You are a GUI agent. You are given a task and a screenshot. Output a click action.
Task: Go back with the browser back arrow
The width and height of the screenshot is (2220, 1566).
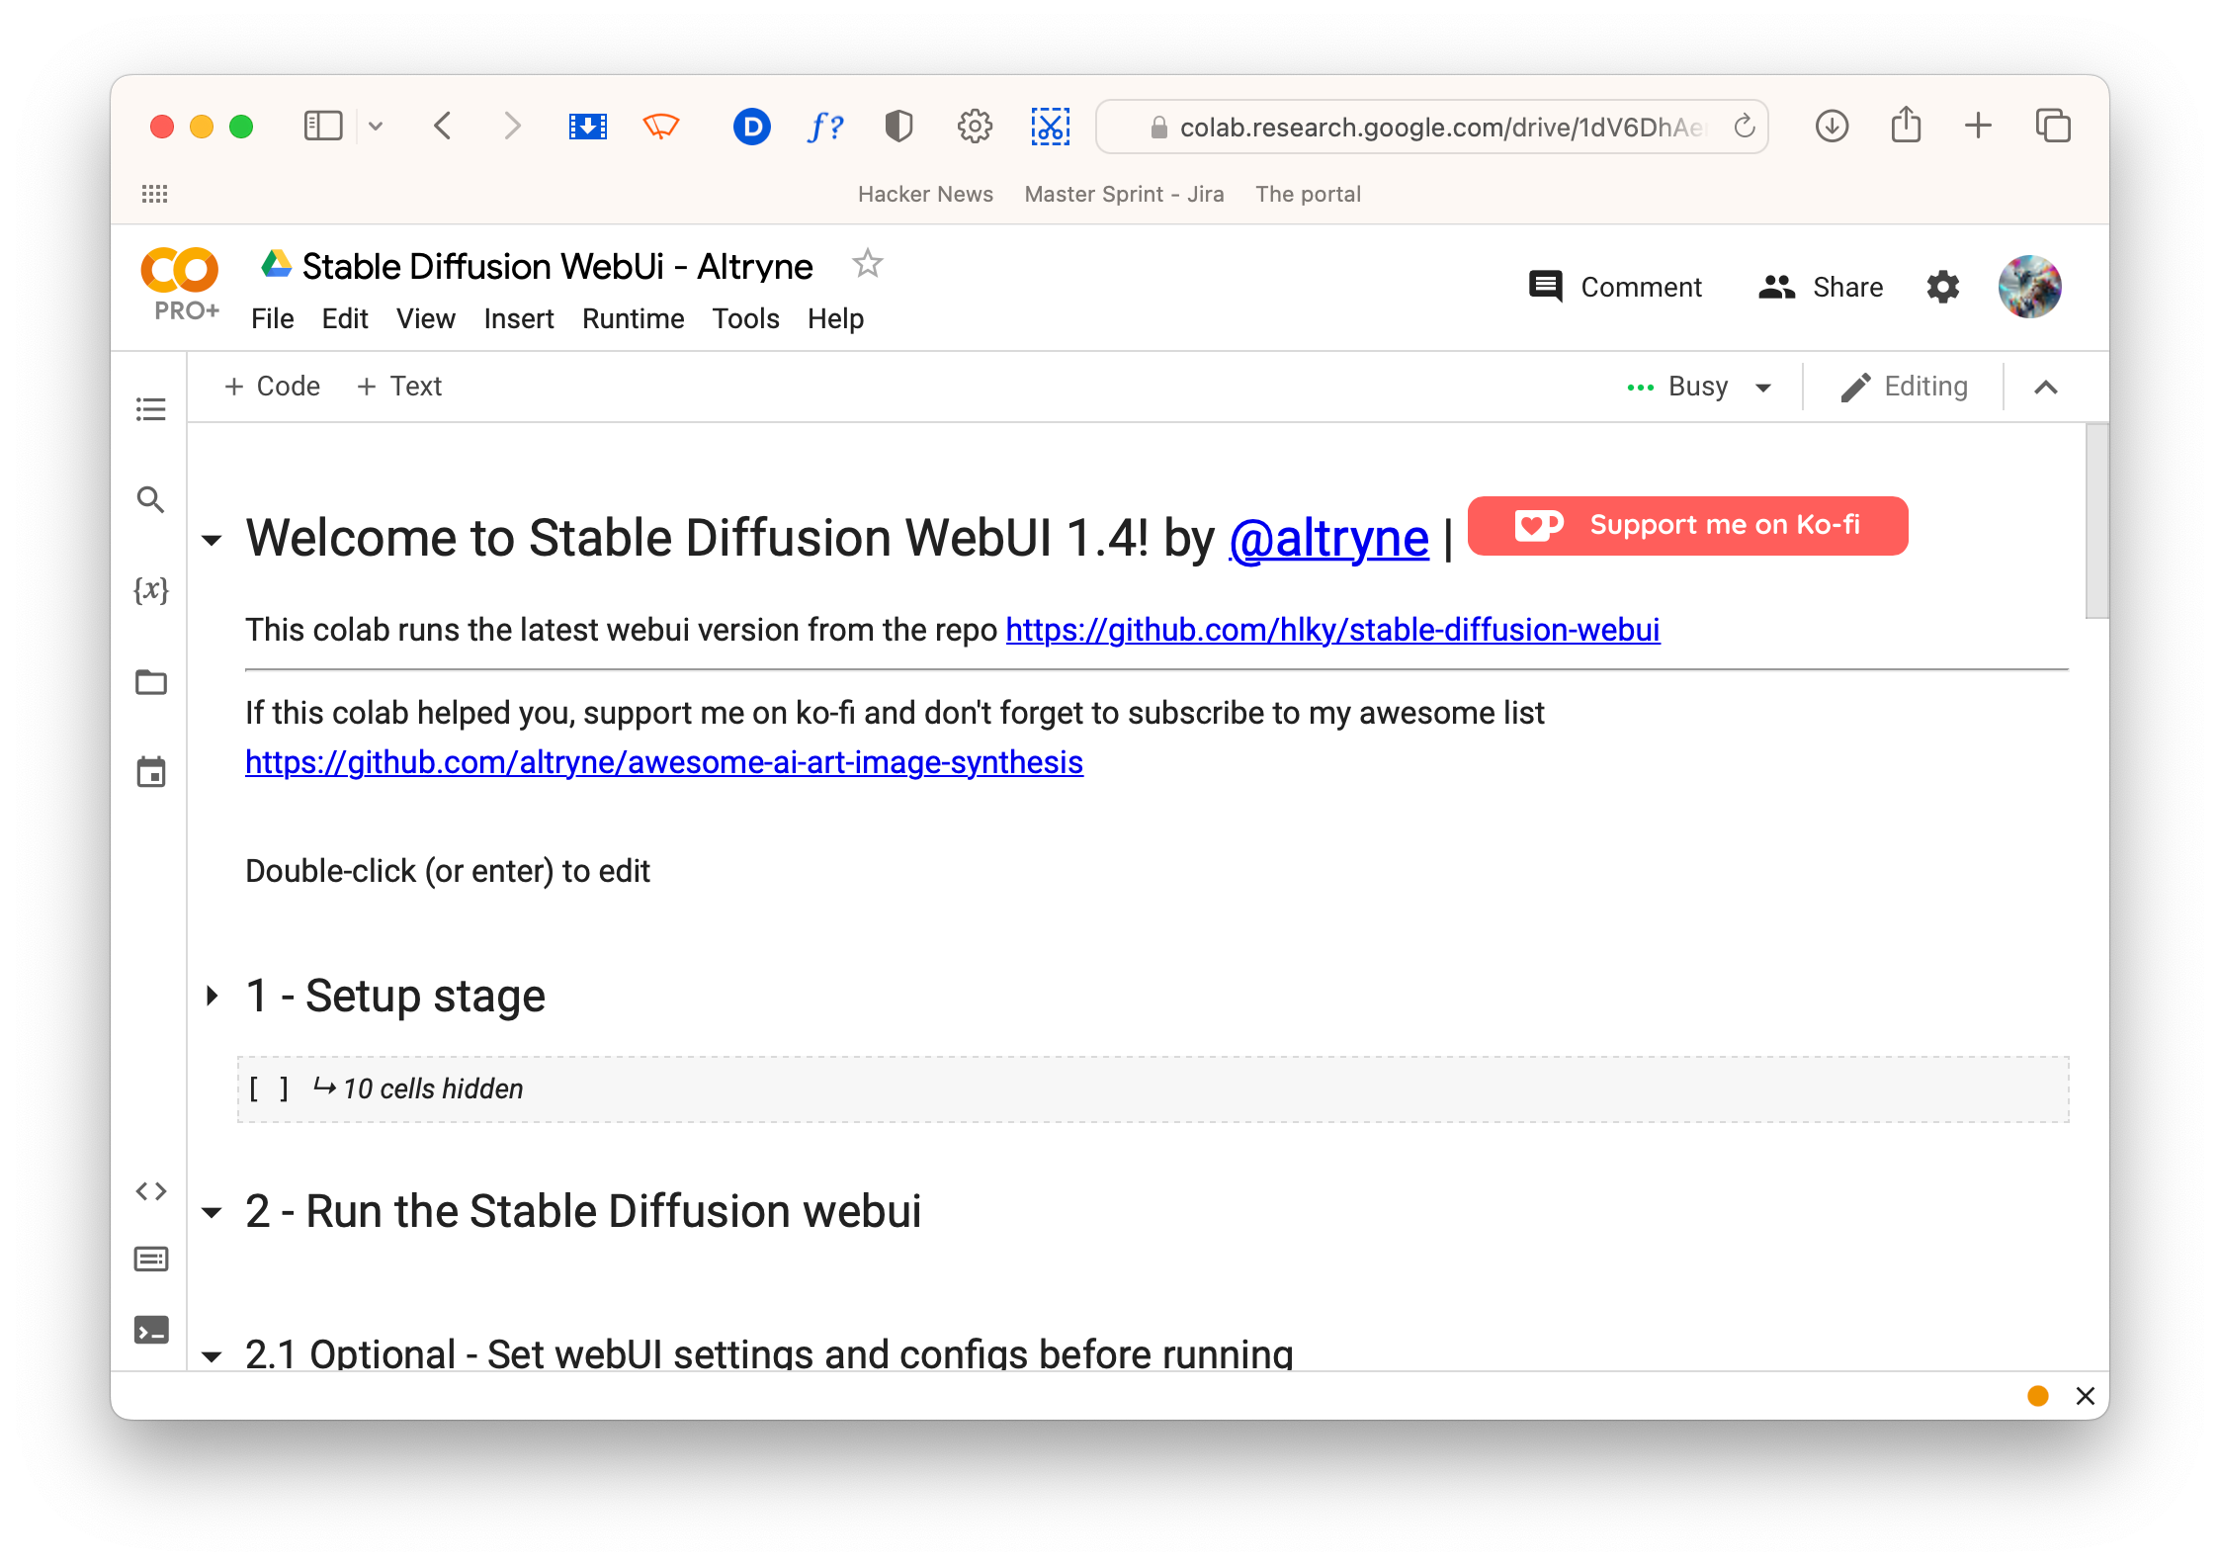tap(443, 127)
